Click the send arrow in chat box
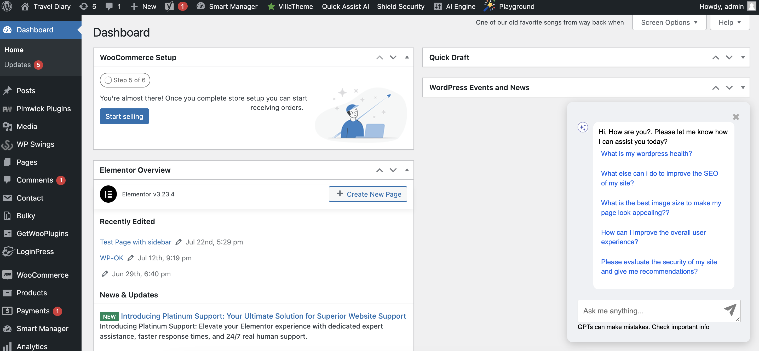Image resolution: width=759 pixels, height=351 pixels. coord(730,310)
